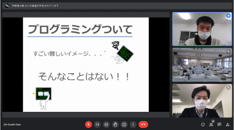Leave the call with the red hang-up button
The width and height of the screenshot is (234, 130).
tap(143, 124)
